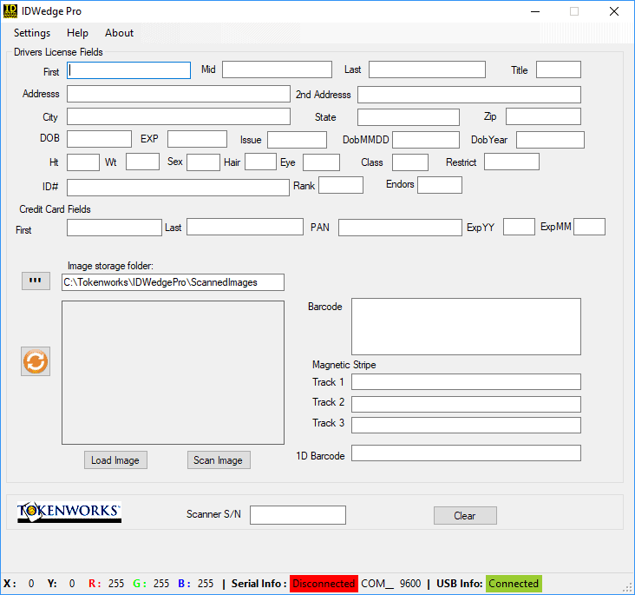Click the drivers license Last name field
Image resolution: width=635 pixels, height=595 pixels.
click(427, 69)
